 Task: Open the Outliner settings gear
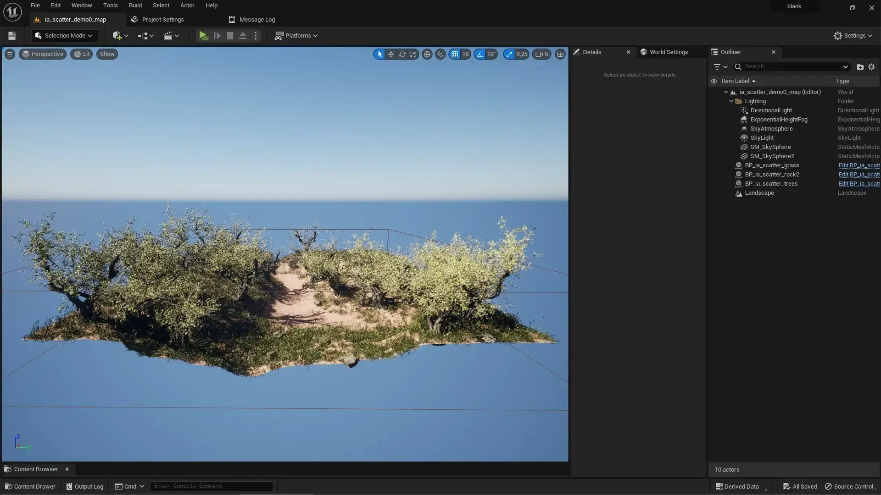(871, 67)
